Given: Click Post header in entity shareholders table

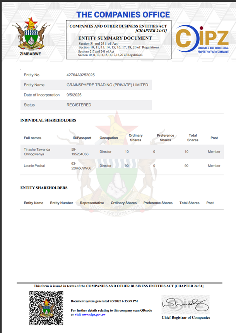Looking at the screenshot, I should pos(210,203).
